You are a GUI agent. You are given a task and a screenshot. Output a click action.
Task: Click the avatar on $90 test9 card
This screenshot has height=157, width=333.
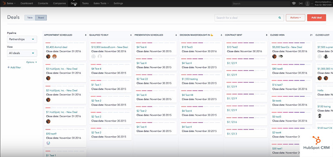tap(48, 143)
